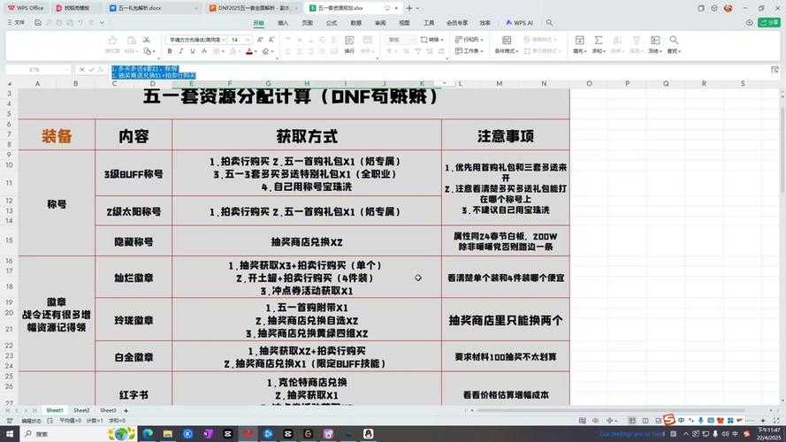Viewport: 786px width, 442px height.
Task: Switch to the 插入 ribbon tab
Action: [283, 23]
